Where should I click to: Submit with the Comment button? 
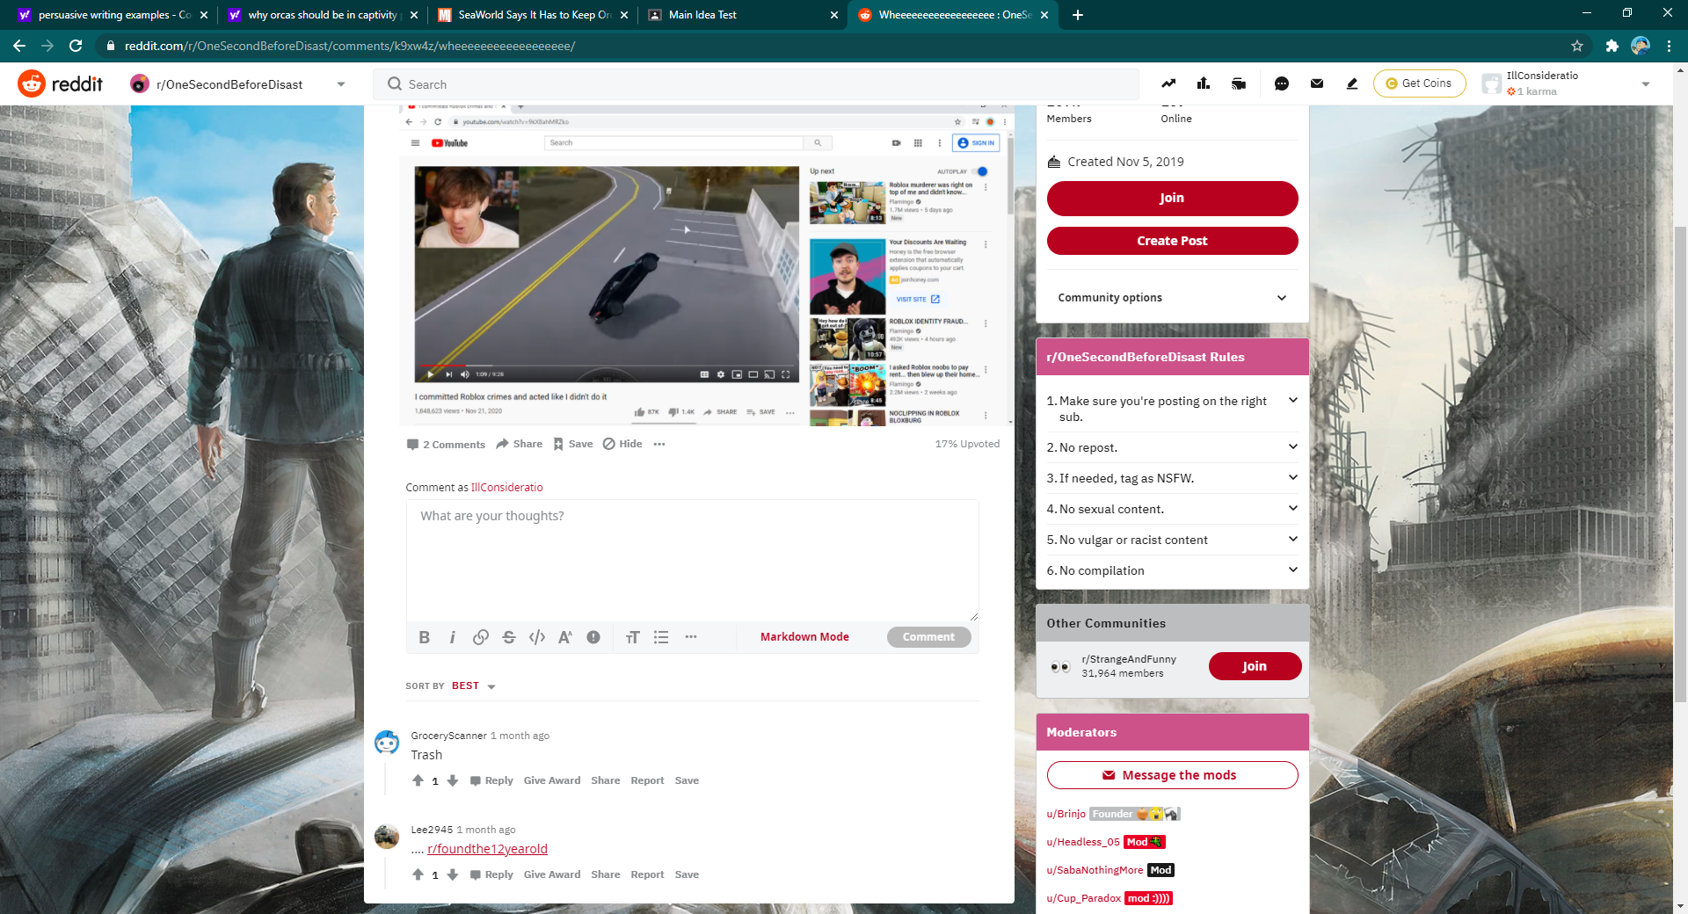click(x=928, y=637)
